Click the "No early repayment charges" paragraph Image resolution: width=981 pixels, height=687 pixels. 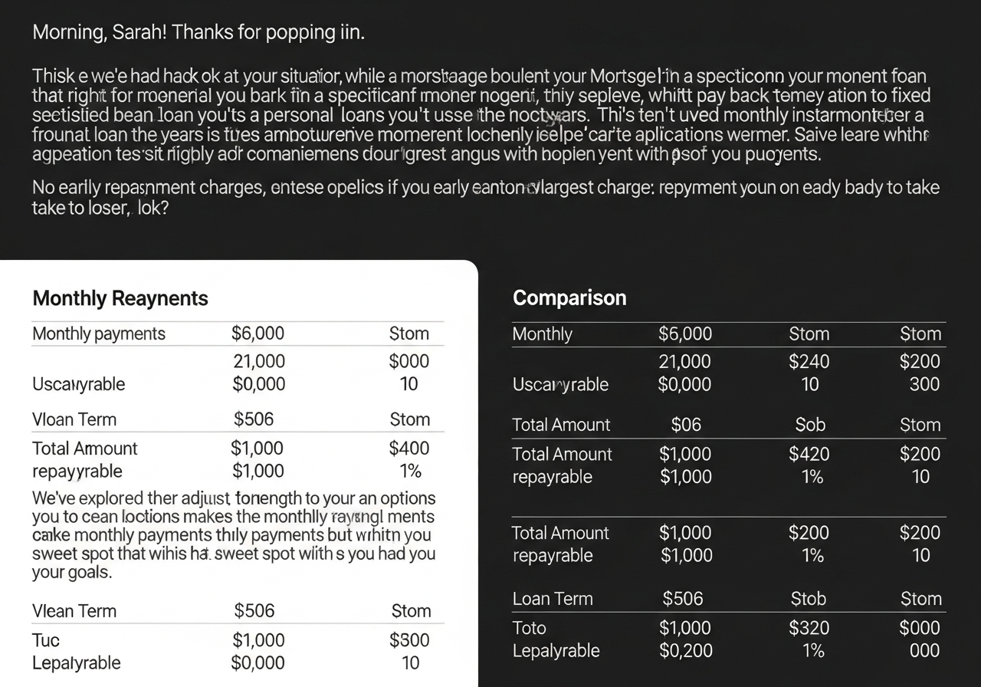click(485, 198)
